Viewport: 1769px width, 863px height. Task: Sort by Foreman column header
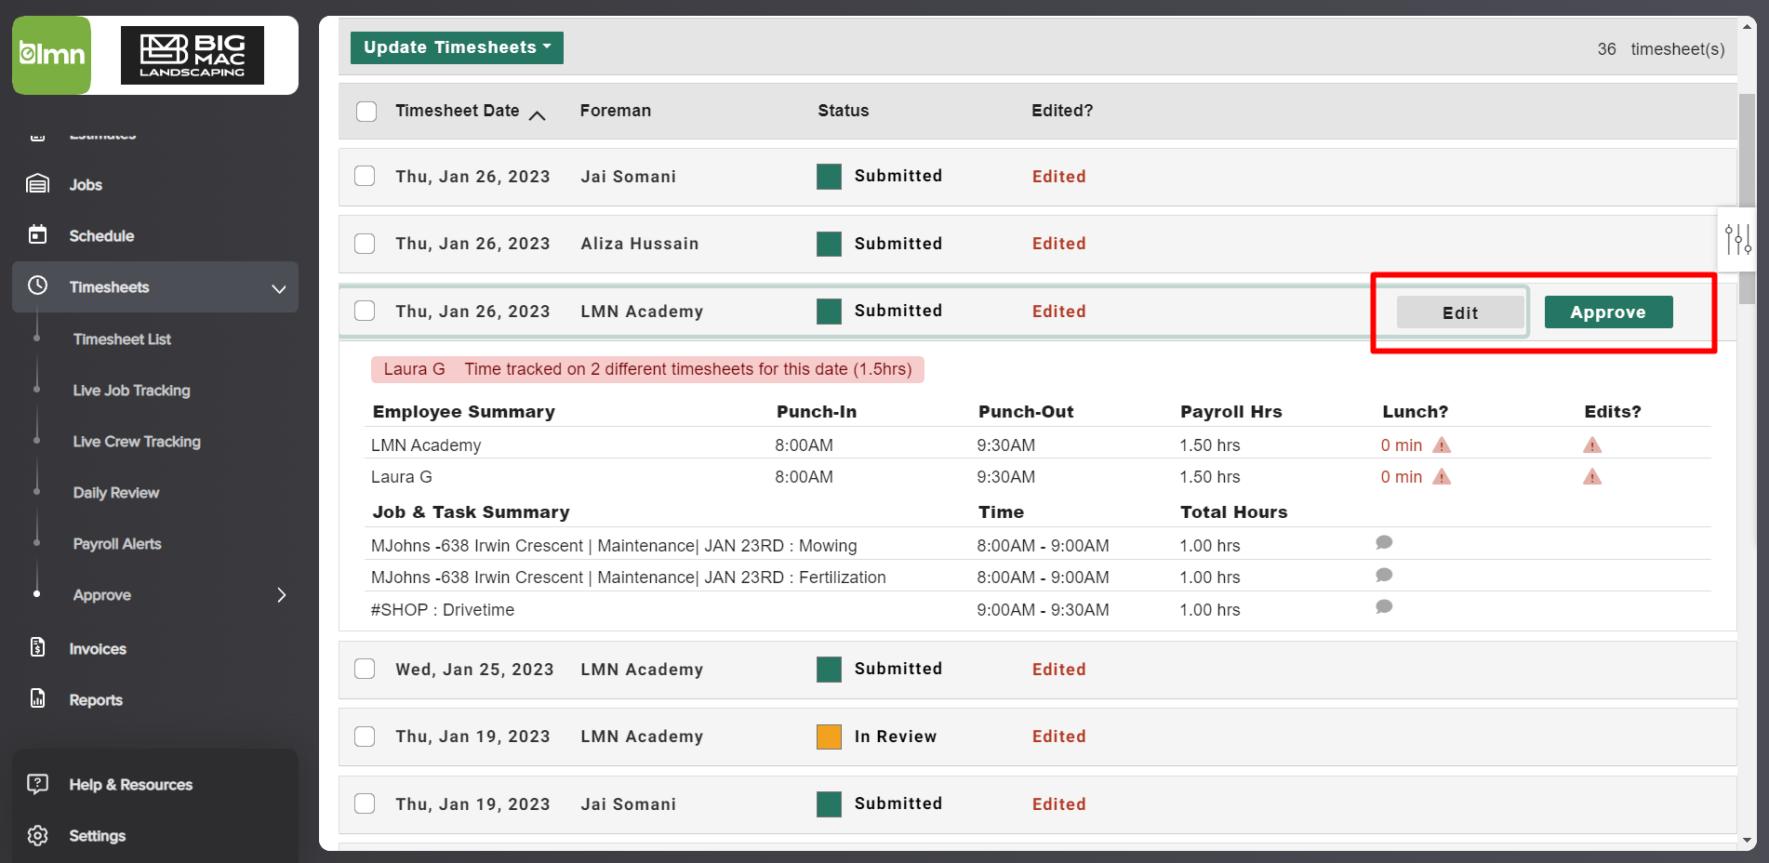616,111
